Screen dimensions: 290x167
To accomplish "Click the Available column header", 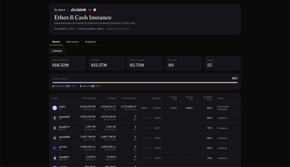I will pyautogui.click(x=111, y=98).
